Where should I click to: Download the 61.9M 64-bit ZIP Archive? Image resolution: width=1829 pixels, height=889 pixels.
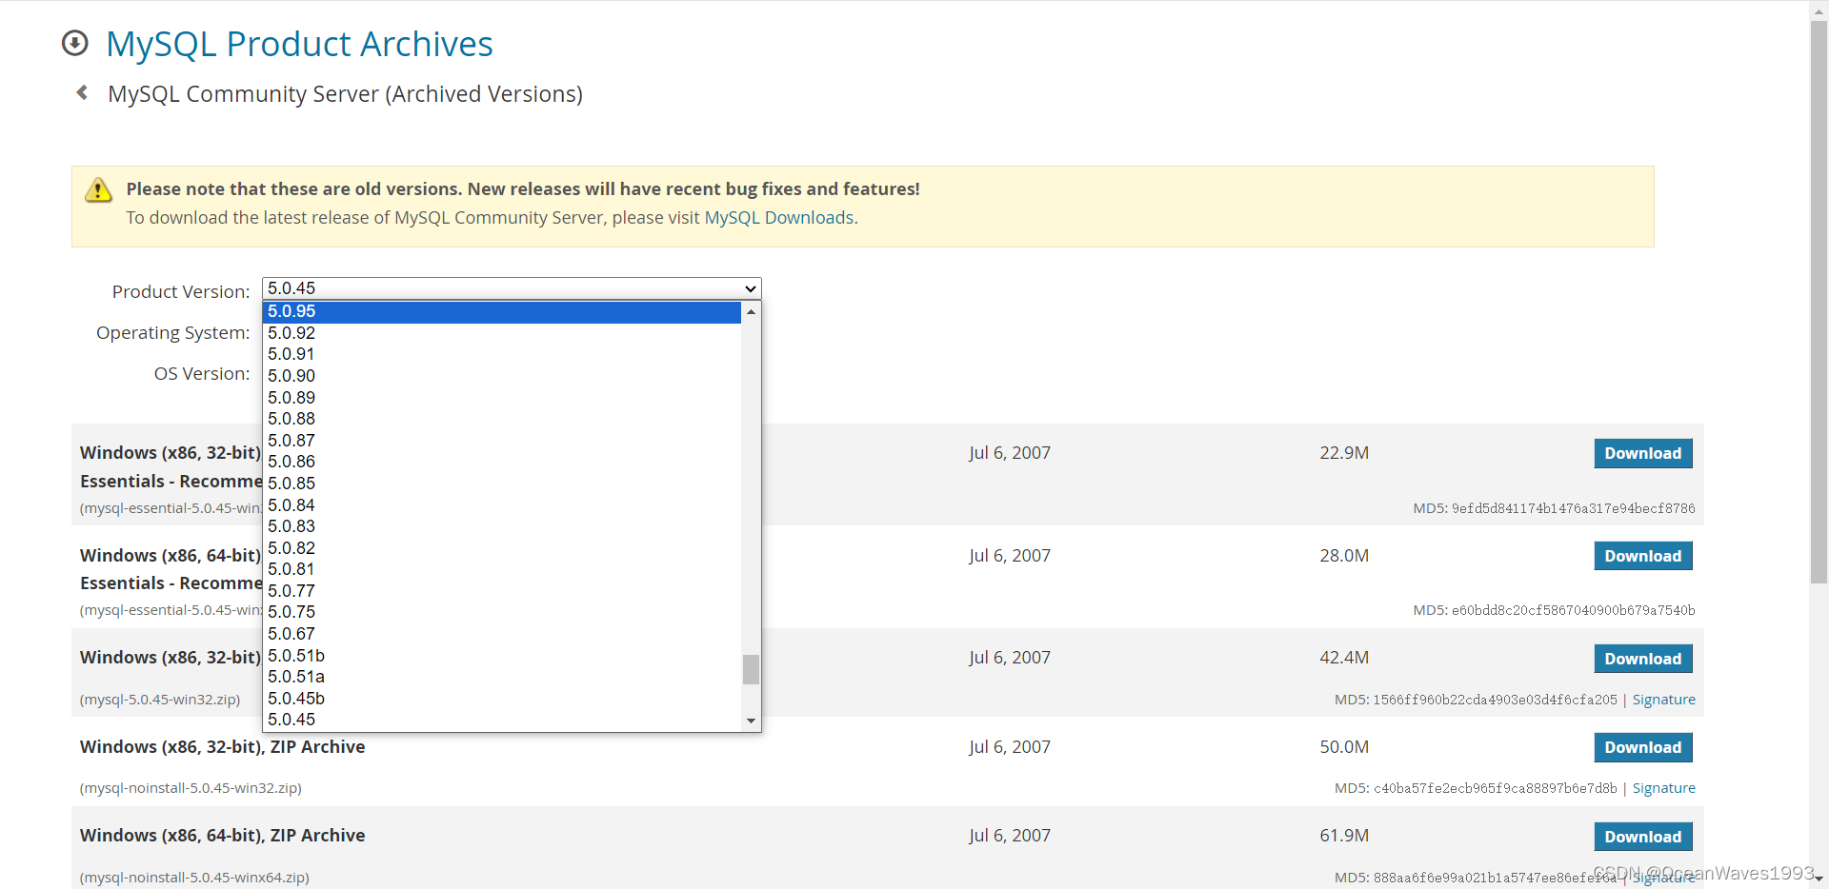point(1642,837)
